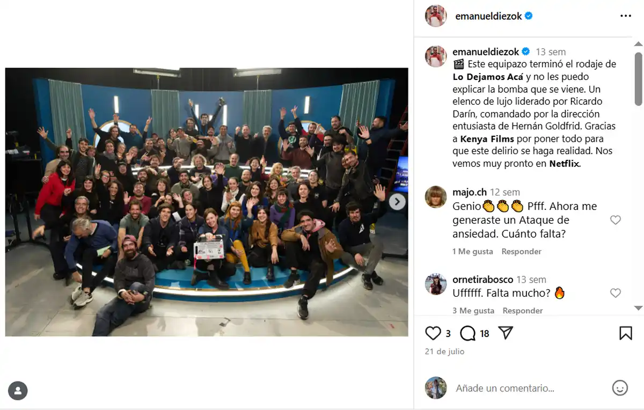Open the three-dot more options menu
The image size is (644, 410).
click(x=626, y=16)
